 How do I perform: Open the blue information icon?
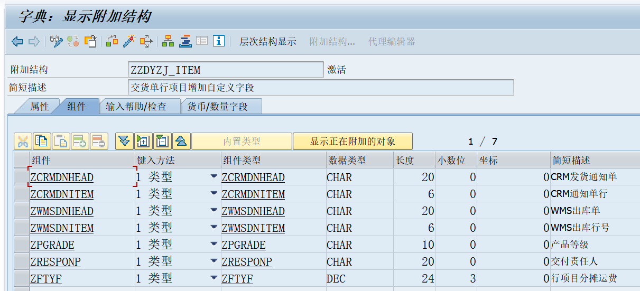tap(219, 41)
